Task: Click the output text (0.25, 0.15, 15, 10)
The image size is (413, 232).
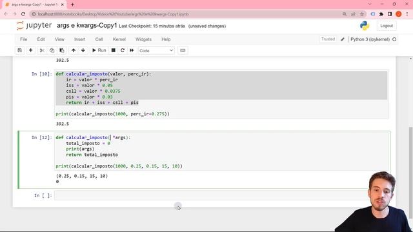Action: (x=82, y=176)
